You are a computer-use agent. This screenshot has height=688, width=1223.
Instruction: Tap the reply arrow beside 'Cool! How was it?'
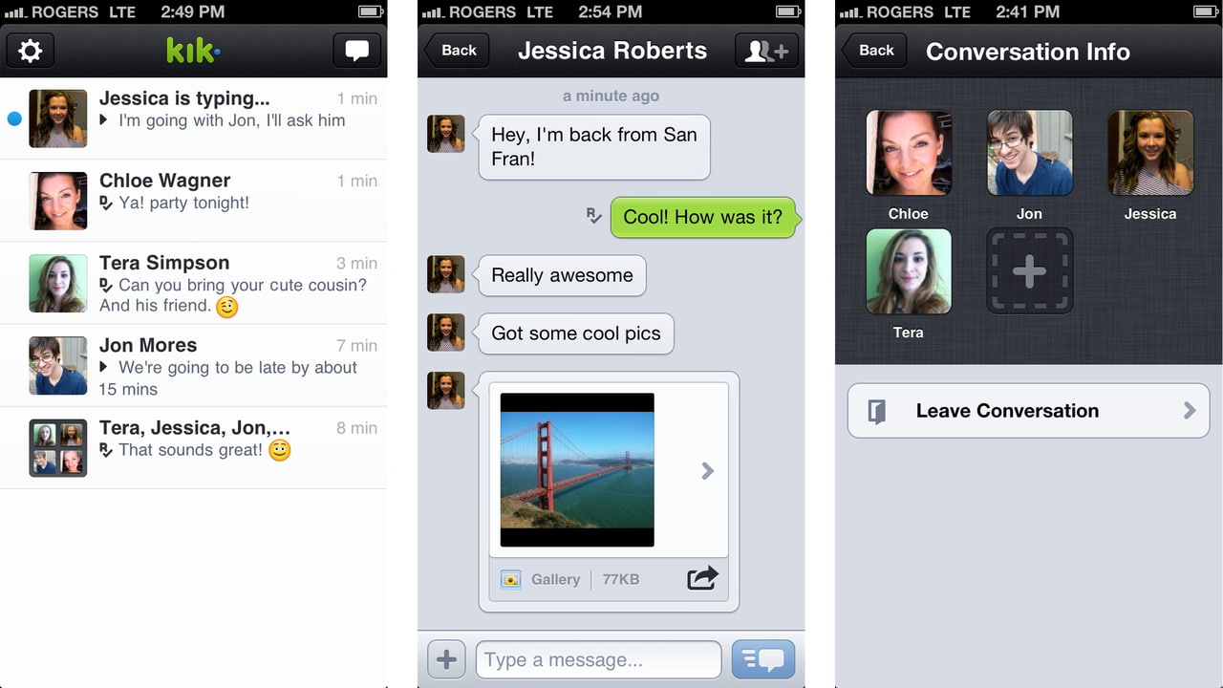pyautogui.click(x=593, y=217)
